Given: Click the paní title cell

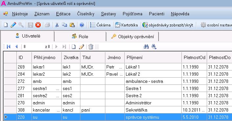Looking at the screenshot, I should click(x=93, y=110).
